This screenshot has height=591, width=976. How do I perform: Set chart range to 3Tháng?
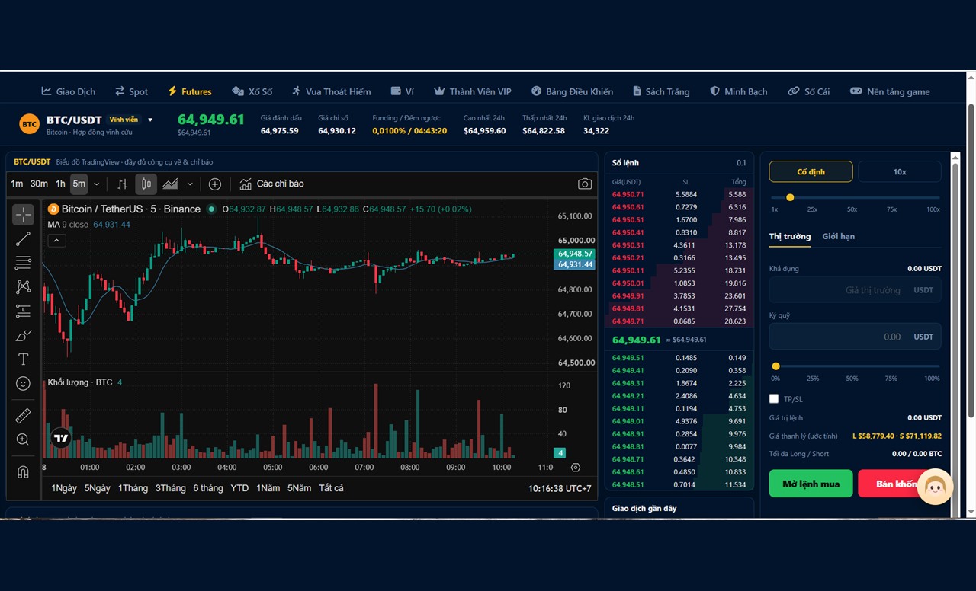[171, 488]
